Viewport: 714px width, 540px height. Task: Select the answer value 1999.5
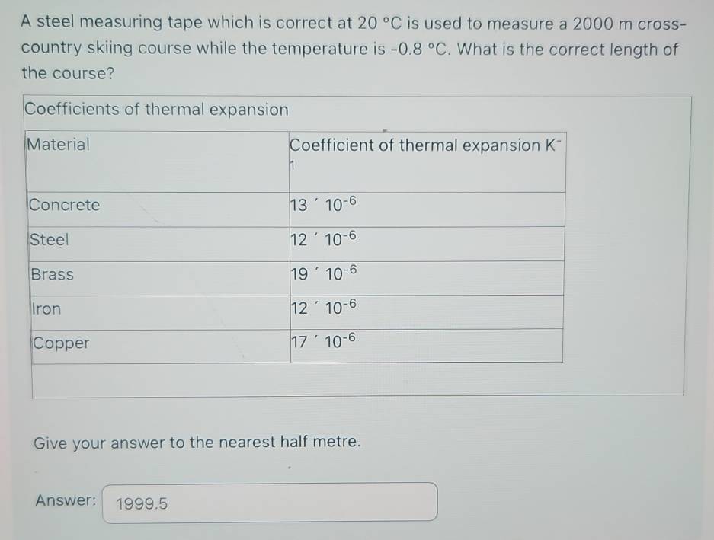tap(142, 503)
